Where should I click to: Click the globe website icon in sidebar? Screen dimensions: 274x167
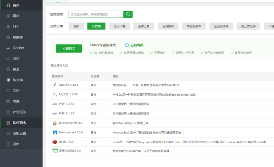(x=8, y=16)
